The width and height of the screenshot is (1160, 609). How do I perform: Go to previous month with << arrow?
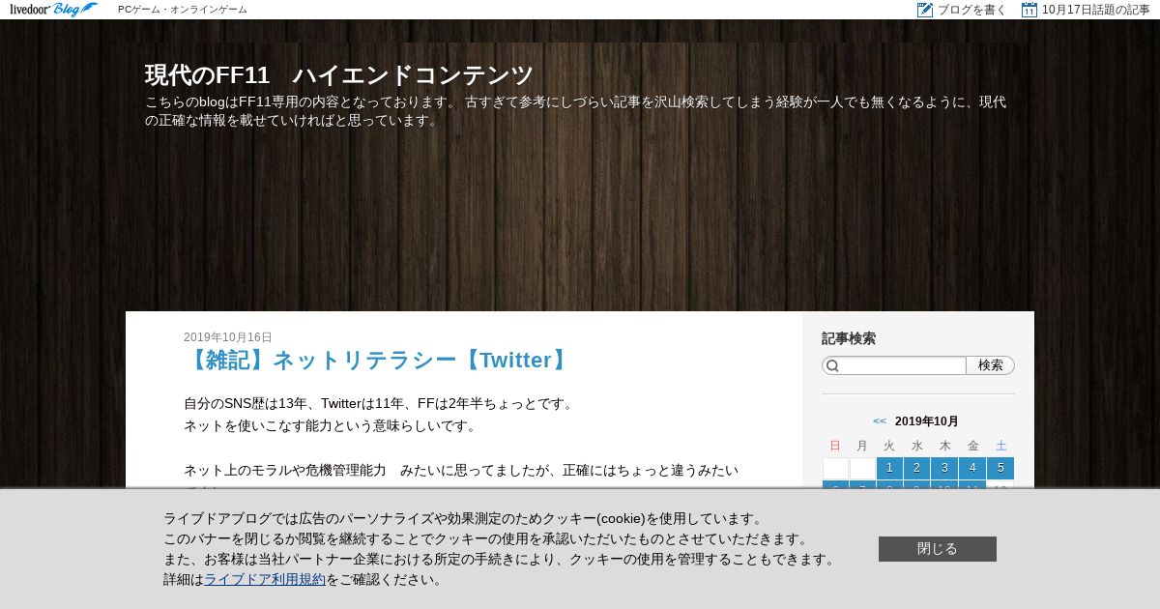[880, 421]
